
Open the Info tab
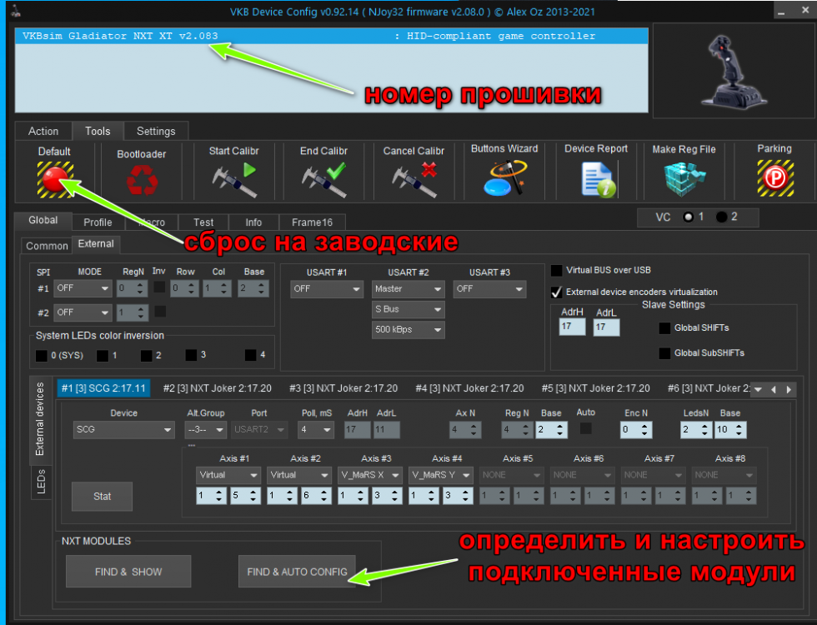coord(253,222)
